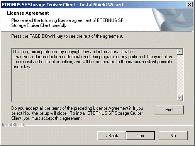
Task: Click the page curl graphic in header
Action: pos(173,20)
